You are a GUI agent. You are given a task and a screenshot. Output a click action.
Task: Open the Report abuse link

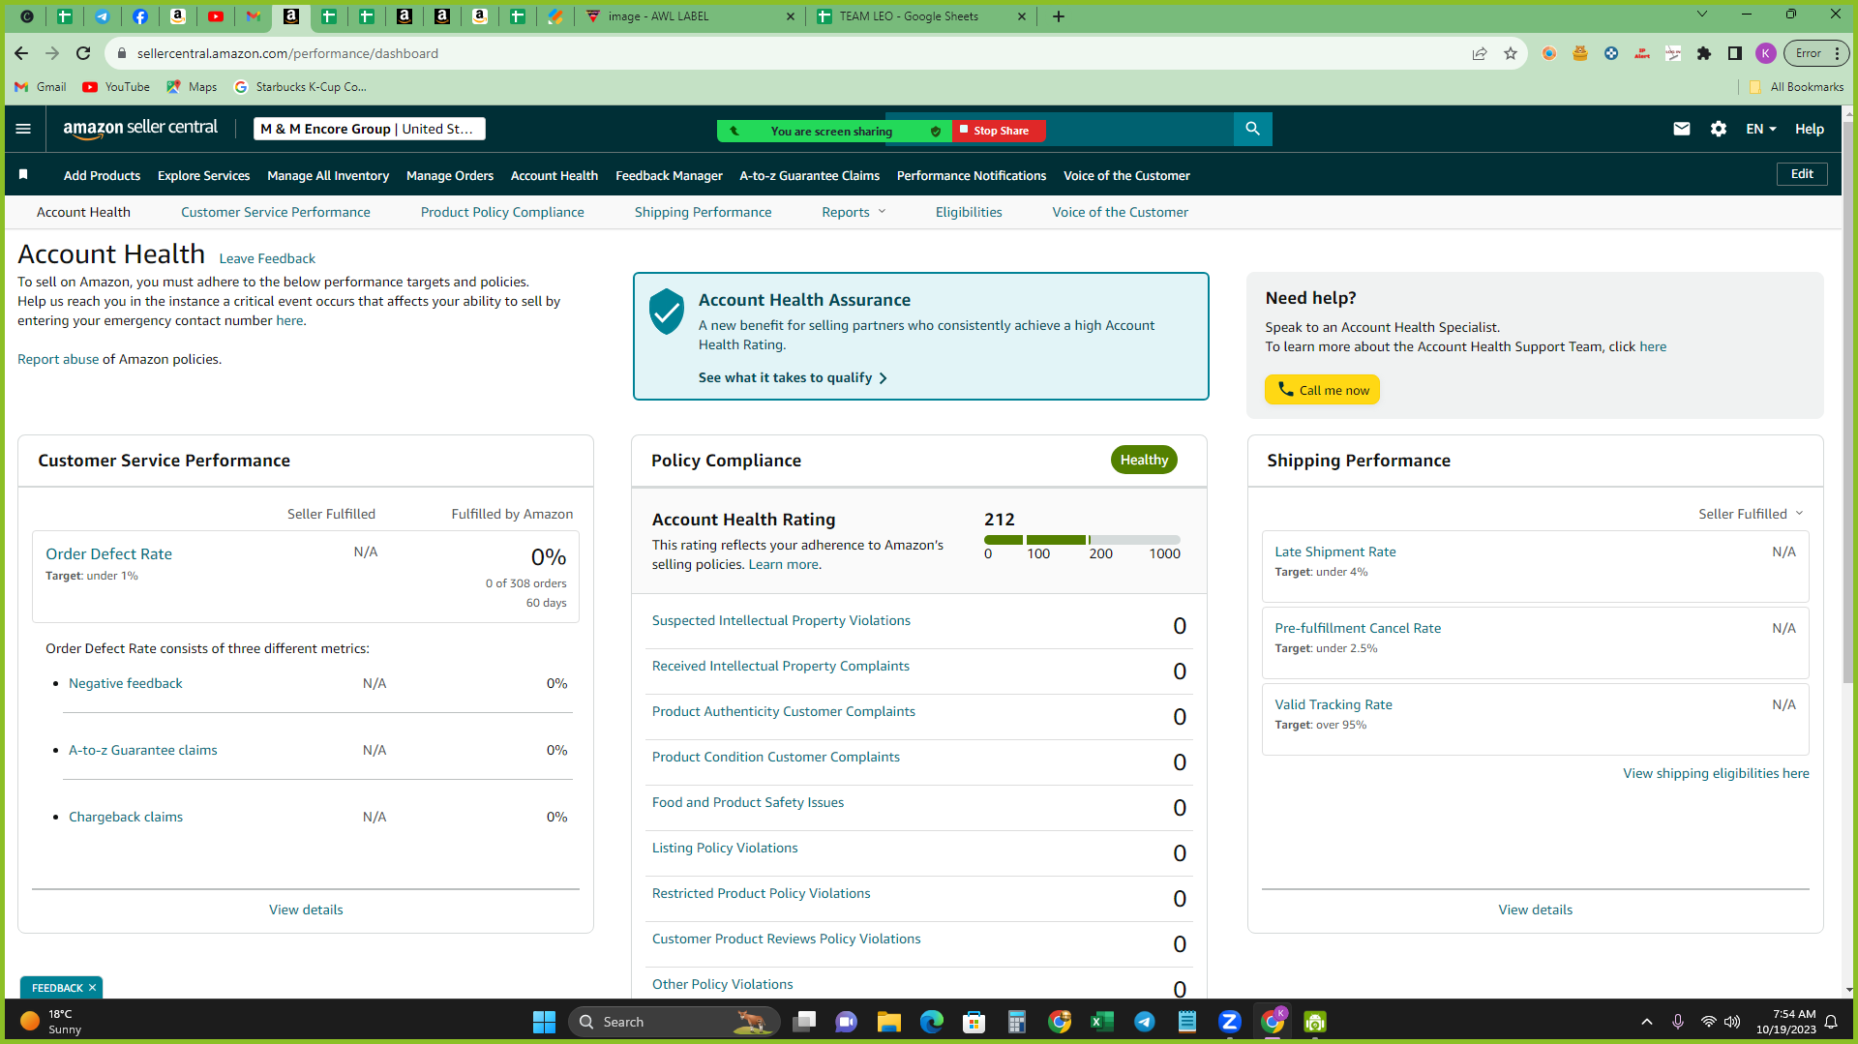[x=58, y=359]
